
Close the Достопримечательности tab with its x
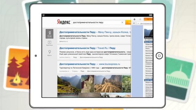click(138, 24)
